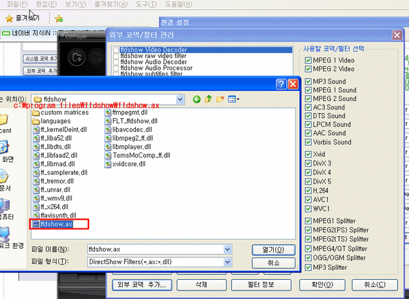Screen dimensions: 409x299
Task: Select ff_unrar.dll file
Action: pyautogui.click(x=51, y=190)
